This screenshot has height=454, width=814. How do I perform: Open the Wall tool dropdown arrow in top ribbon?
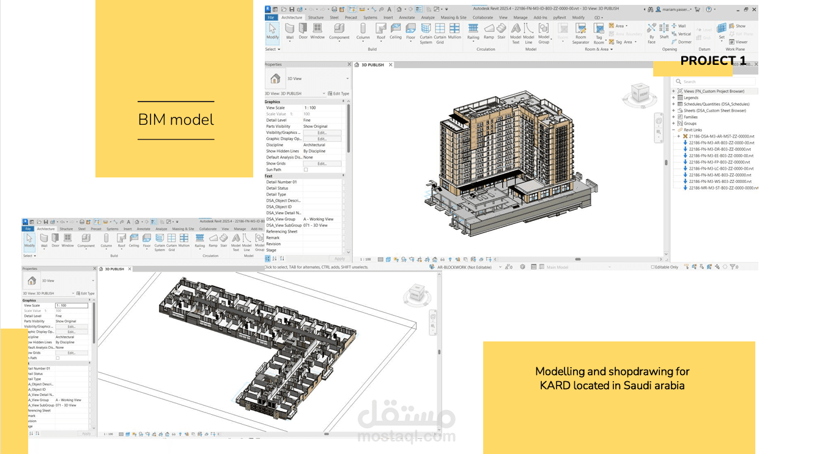[289, 42]
